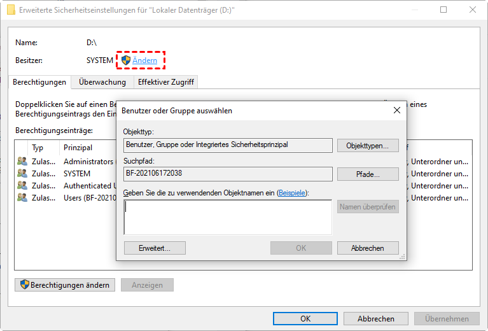The width and height of the screenshot is (488, 331).
Task: Click the shield icon on Berechtigungen ändern
Action: click(25, 285)
